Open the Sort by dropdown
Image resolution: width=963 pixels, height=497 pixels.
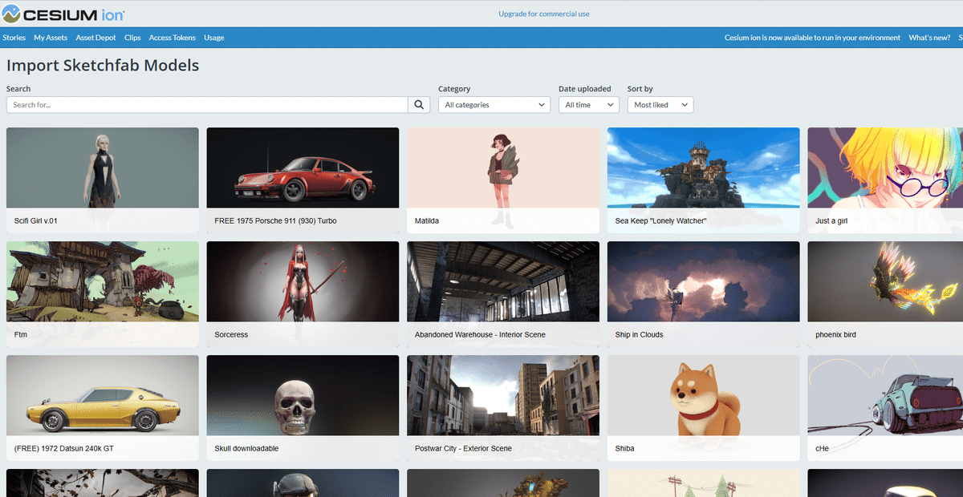coord(660,104)
